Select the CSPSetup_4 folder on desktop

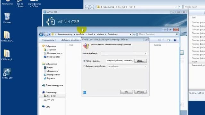coord(7,55)
